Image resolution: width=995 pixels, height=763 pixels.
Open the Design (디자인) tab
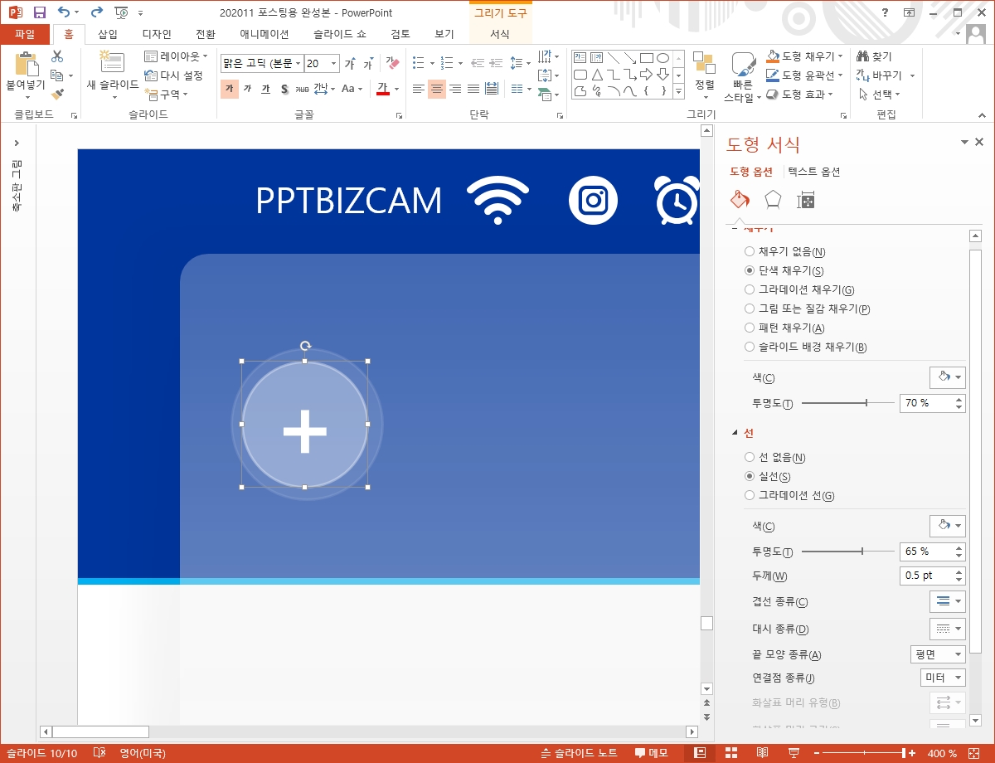tap(157, 34)
